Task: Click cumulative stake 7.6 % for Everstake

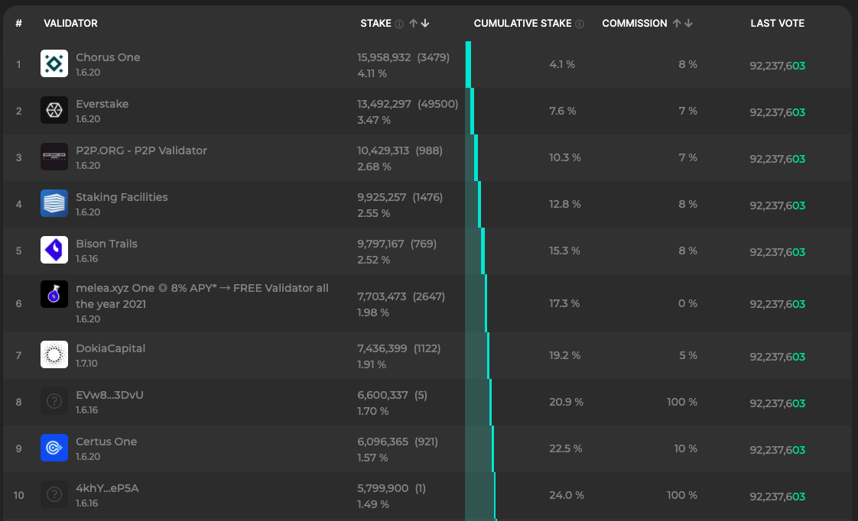Action: (563, 111)
